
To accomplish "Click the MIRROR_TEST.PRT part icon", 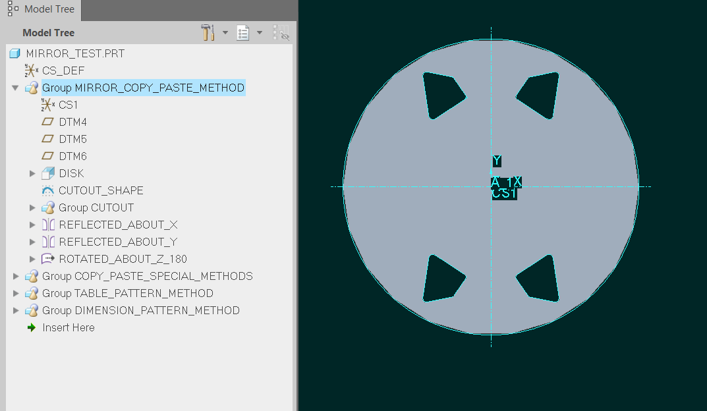I will pos(14,53).
